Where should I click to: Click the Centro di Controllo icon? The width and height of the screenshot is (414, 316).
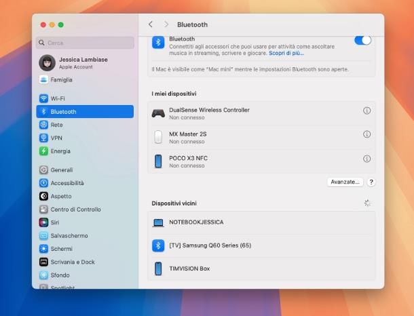[43, 210]
